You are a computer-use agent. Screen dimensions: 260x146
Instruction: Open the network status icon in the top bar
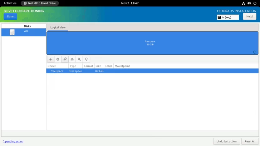tap(243, 3)
